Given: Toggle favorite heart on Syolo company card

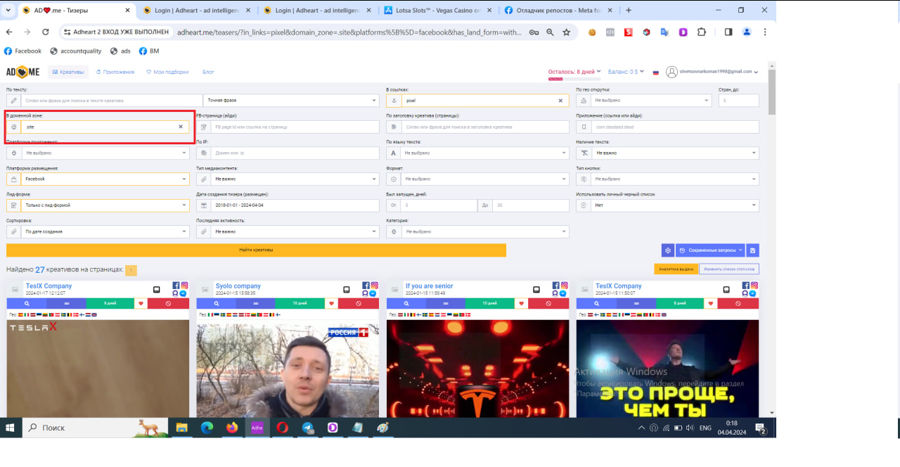Looking at the screenshot, I should point(331,304).
